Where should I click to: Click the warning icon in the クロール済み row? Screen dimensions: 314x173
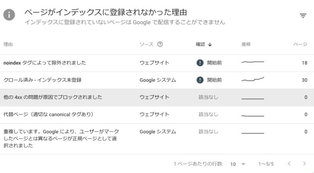pos(200,80)
